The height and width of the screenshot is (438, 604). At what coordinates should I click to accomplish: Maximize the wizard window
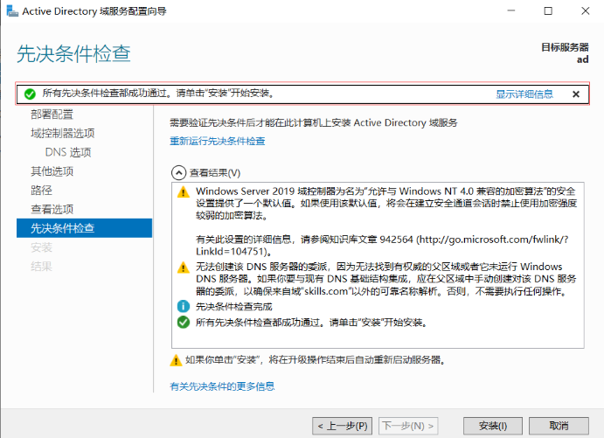pos(548,10)
